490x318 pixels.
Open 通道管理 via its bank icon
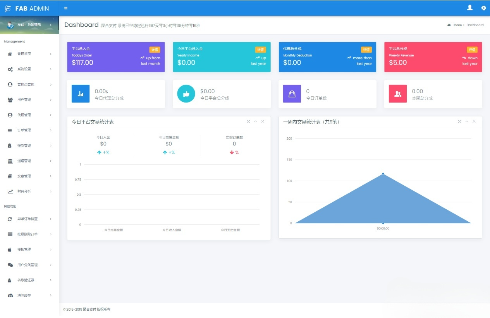pos(9,161)
